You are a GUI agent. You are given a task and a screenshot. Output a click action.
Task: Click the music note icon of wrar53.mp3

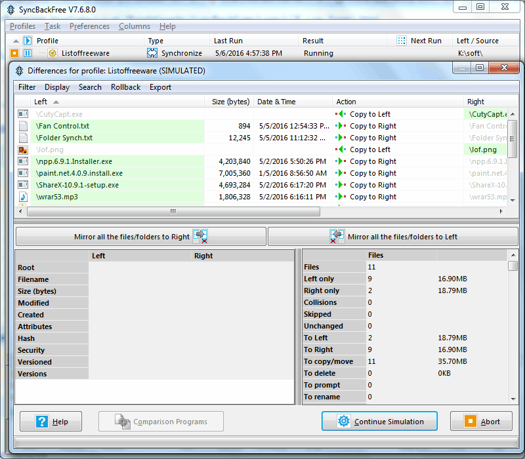23,197
